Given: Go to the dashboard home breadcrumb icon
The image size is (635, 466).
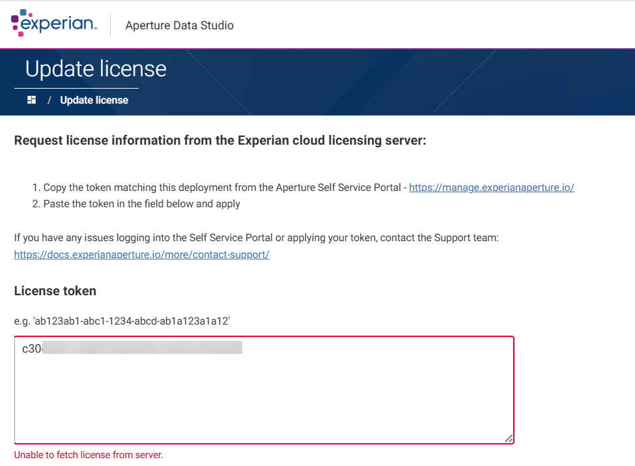Looking at the screenshot, I should [31, 100].
